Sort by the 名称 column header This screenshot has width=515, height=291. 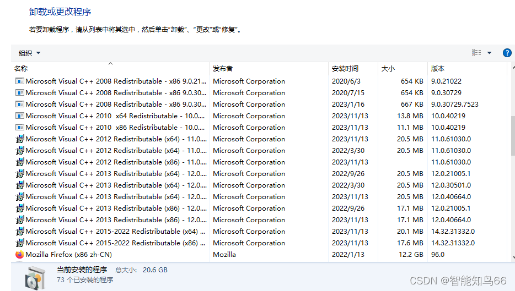[x=110, y=69]
